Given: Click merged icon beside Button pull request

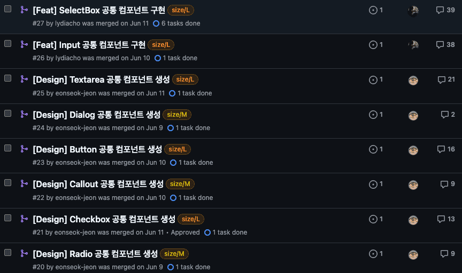Looking at the screenshot, I should point(24,149).
